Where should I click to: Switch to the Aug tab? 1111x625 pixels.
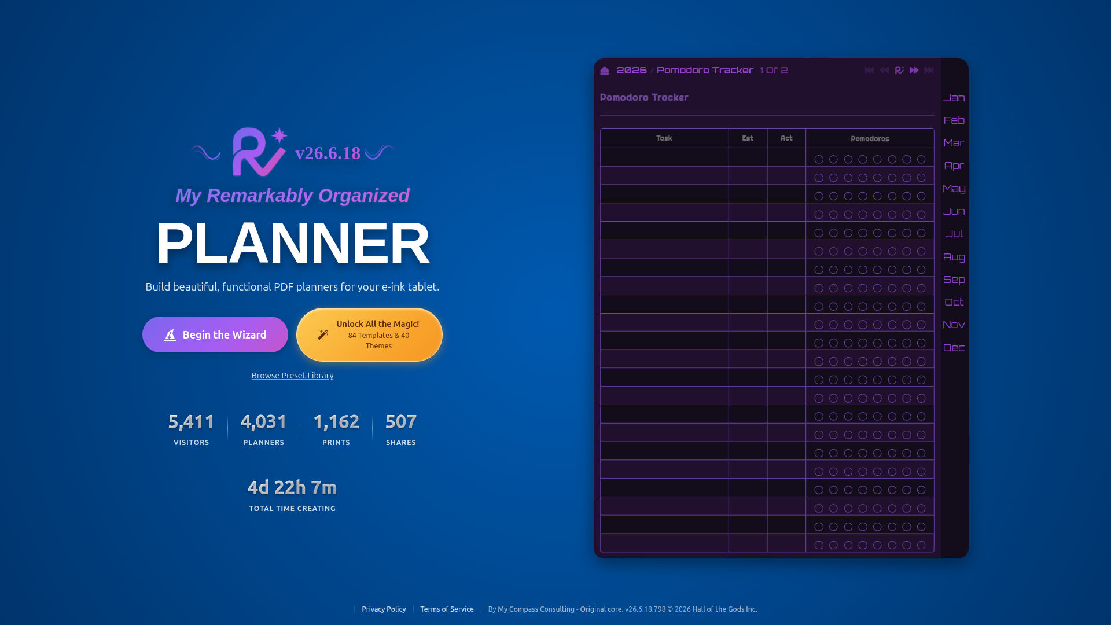(x=954, y=257)
